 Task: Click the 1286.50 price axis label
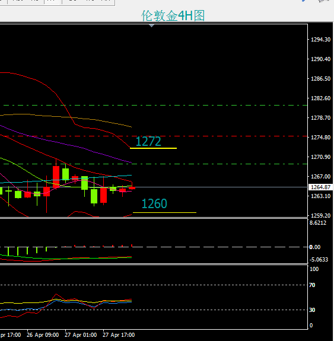coord(320,79)
